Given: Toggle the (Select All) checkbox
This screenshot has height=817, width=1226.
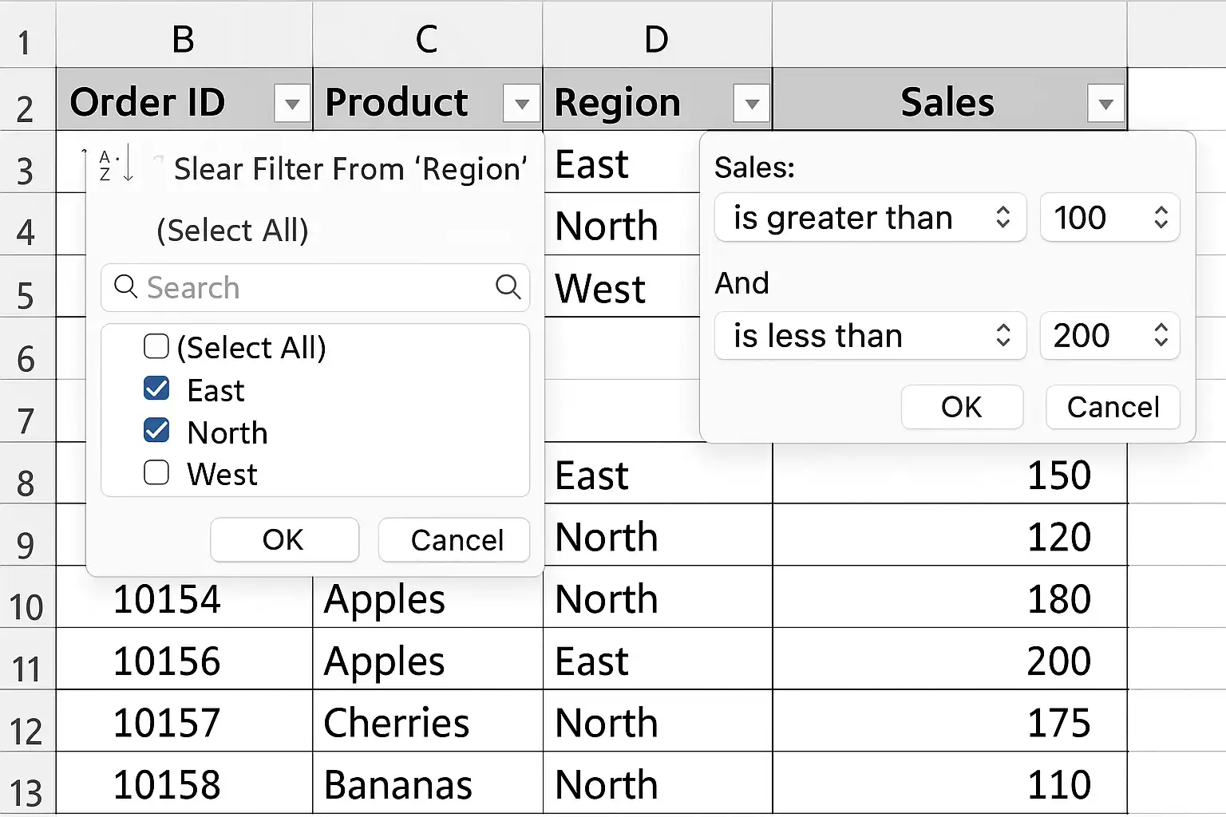Looking at the screenshot, I should [156, 347].
